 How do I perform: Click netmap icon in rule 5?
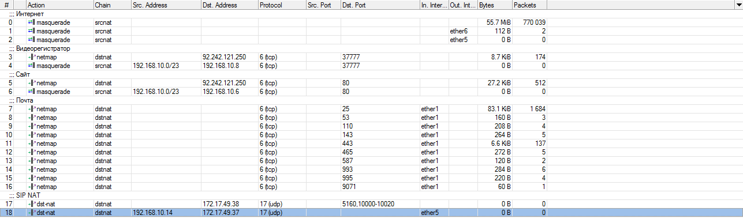[32, 83]
